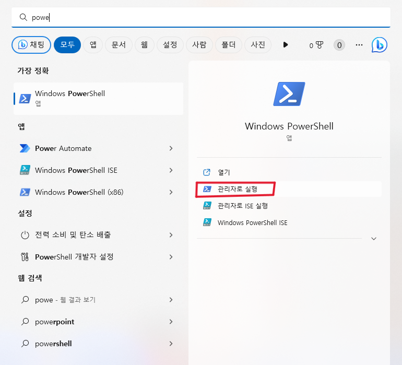
Task: Click 열기 to open PowerShell
Action: point(289,172)
